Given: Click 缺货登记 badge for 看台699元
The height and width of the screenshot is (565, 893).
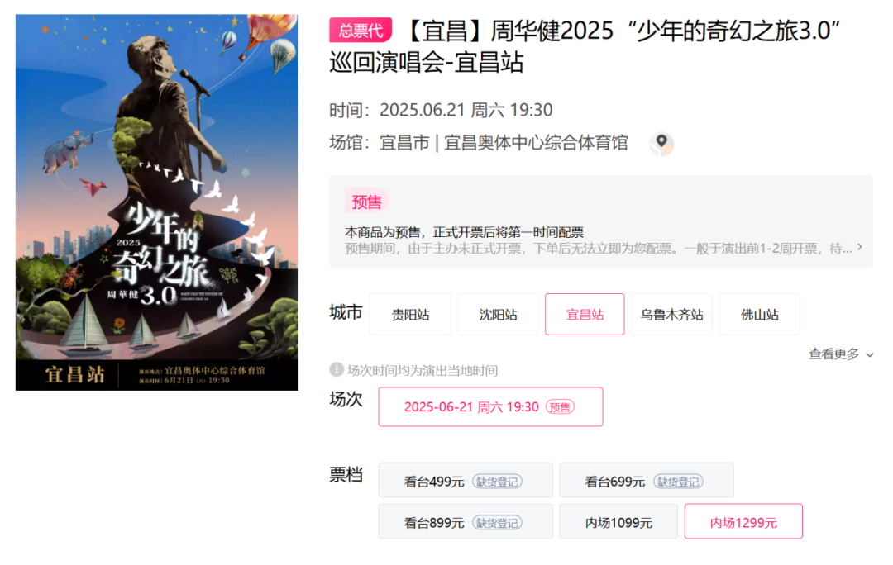Looking at the screenshot, I should tap(678, 482).
